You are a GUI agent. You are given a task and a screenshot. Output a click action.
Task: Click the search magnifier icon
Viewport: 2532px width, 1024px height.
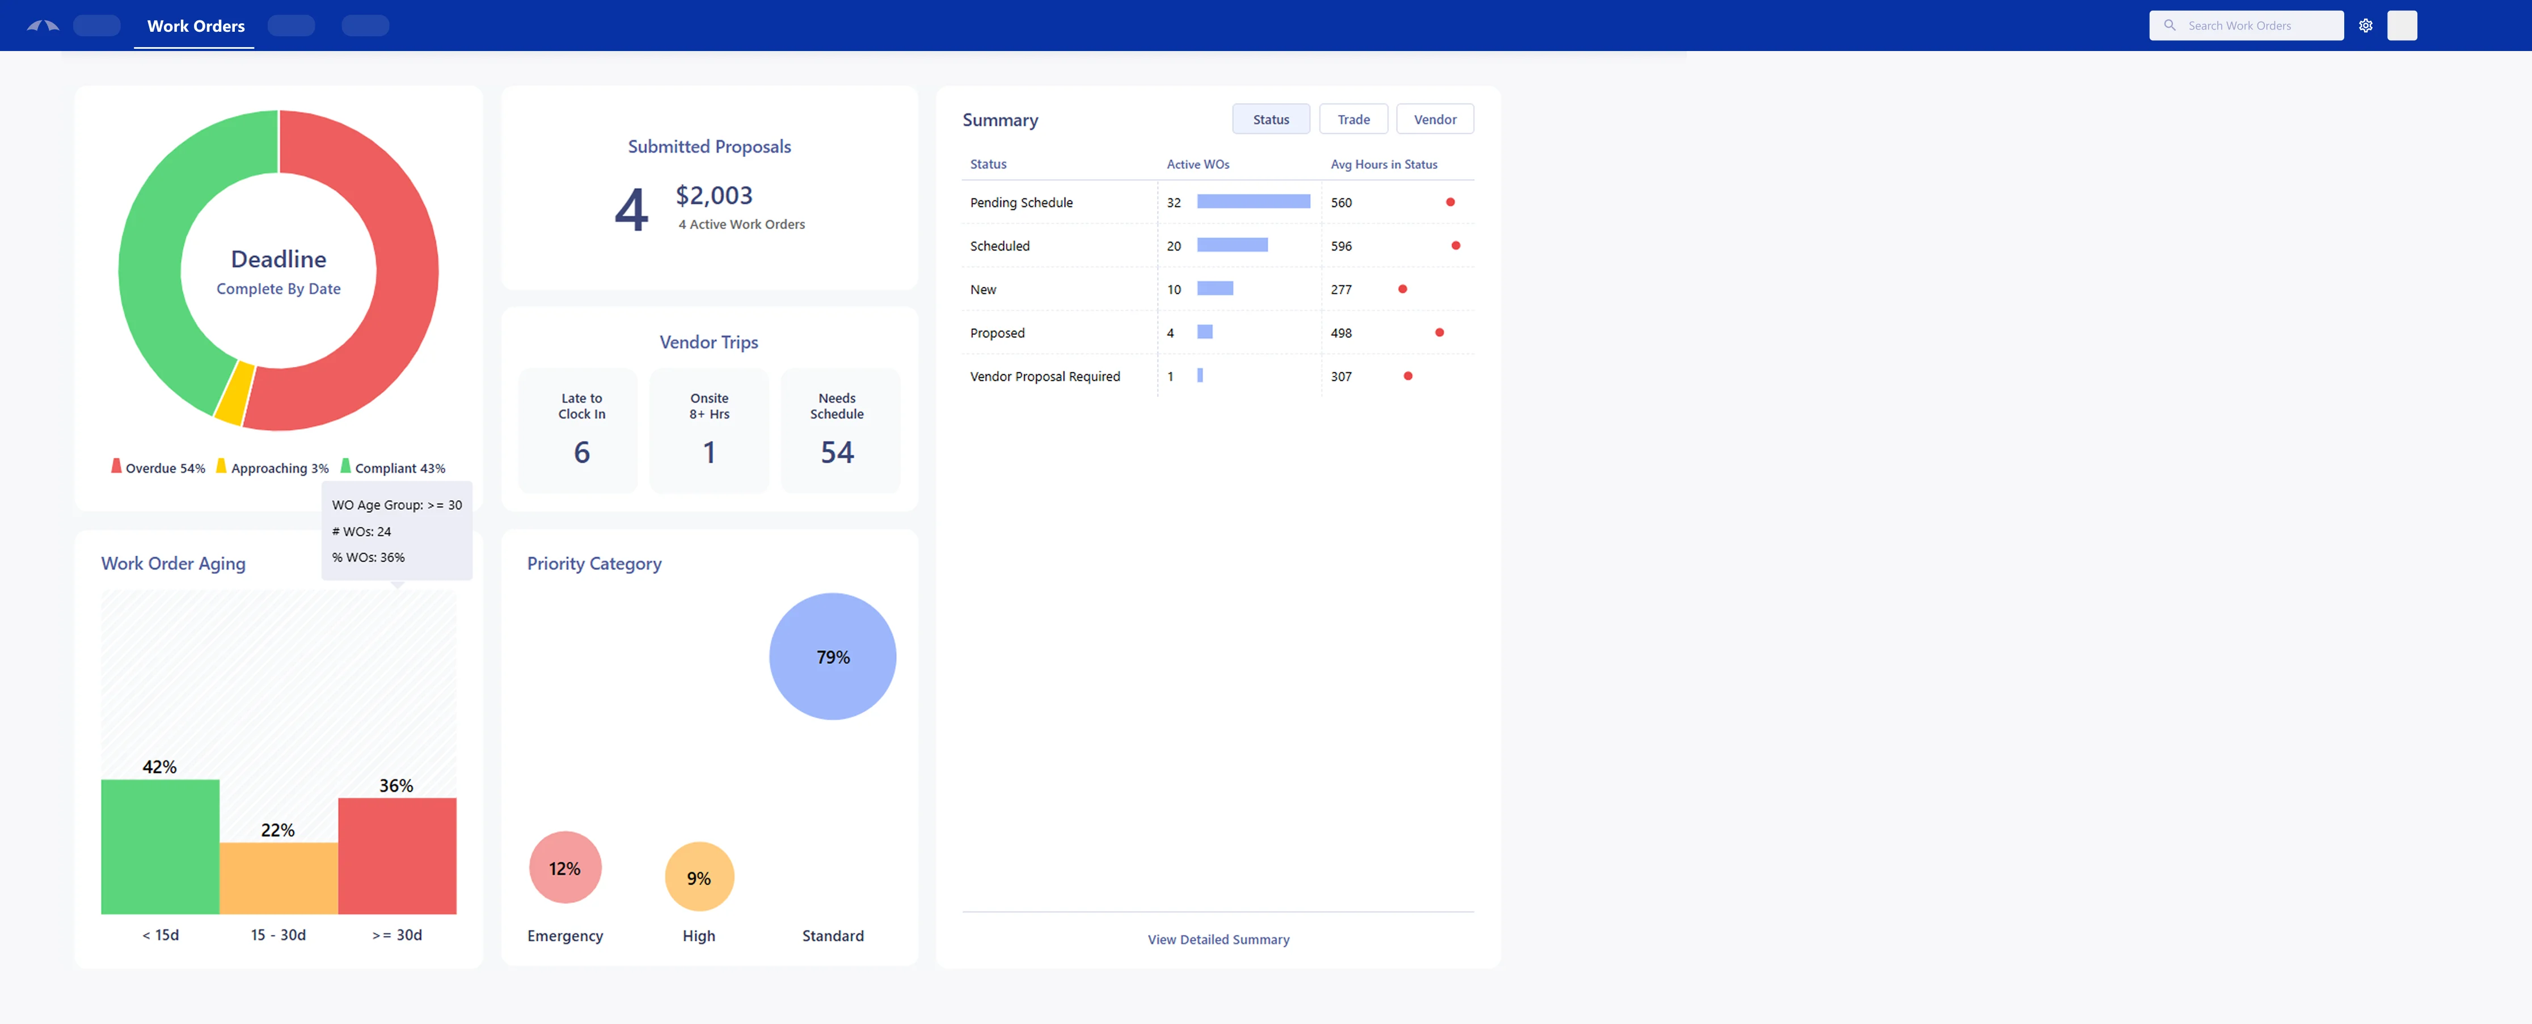coord(2170,26)
